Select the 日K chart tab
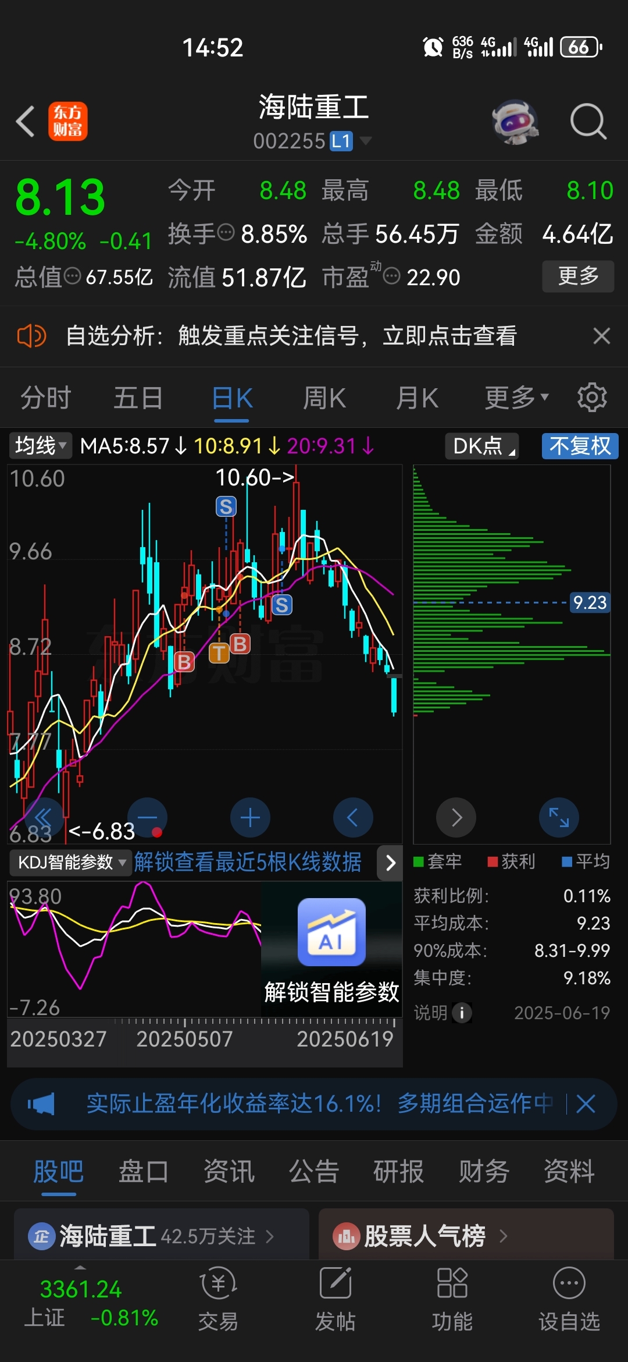The height and width of the screenshot is (1362, 628). tap(231, 399)
